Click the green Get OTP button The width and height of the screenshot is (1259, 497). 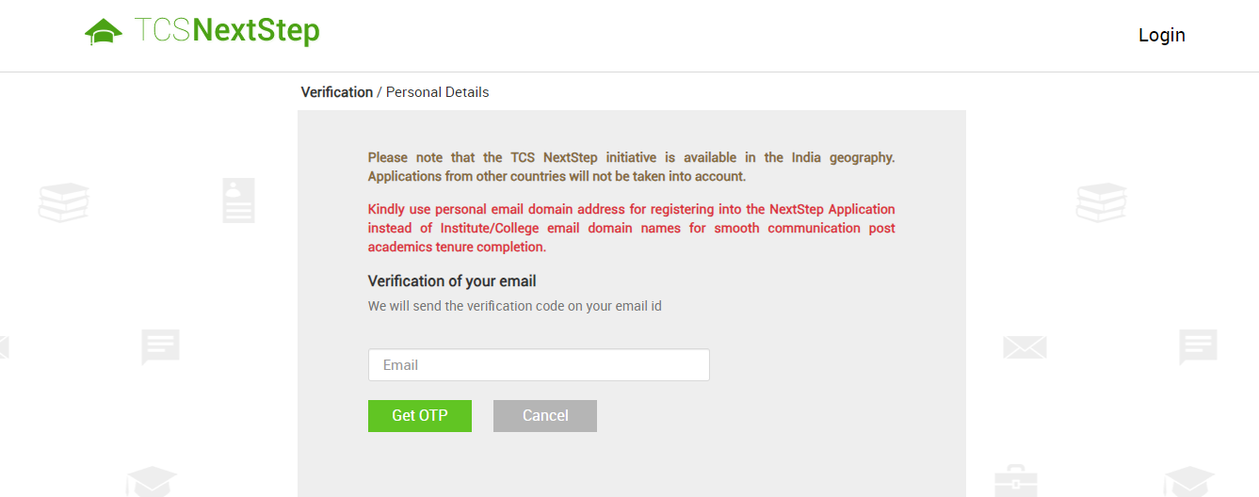click(x=420, y=416)
